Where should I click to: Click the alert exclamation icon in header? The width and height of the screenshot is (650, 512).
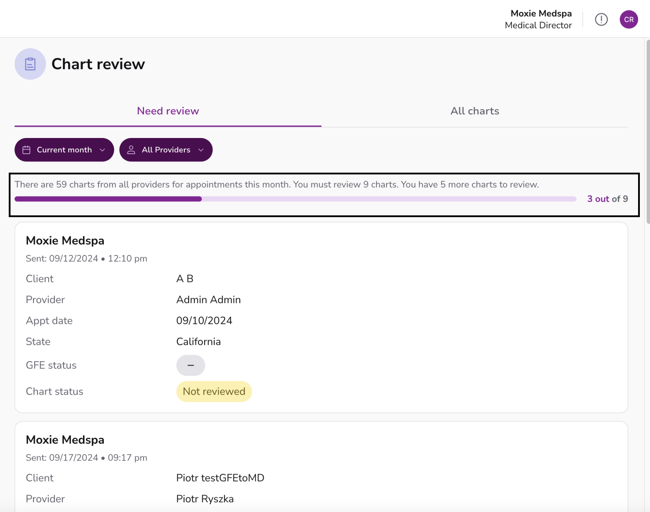(x=601, y=19)
